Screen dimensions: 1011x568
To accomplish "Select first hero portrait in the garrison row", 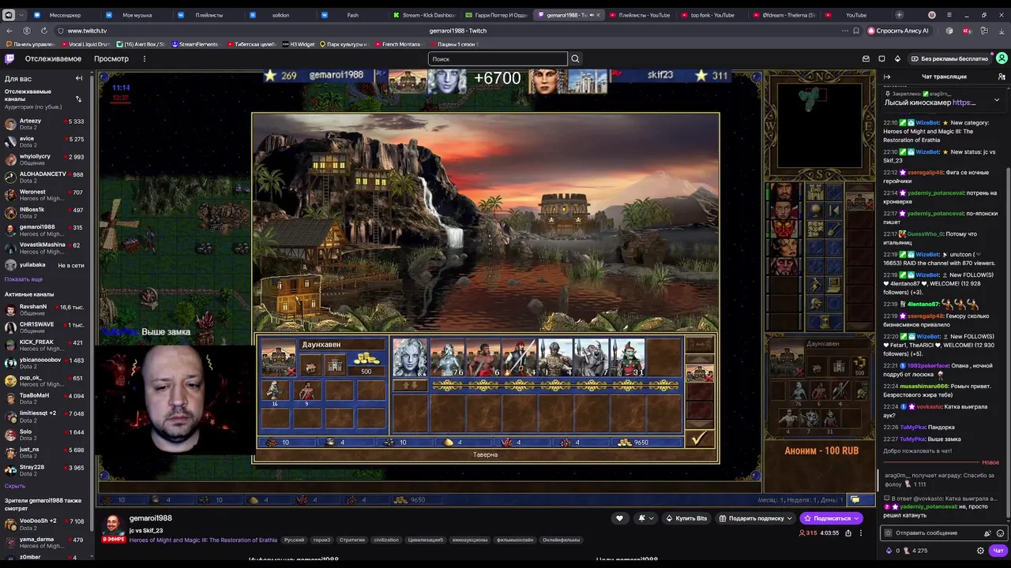I will [410, 357].
